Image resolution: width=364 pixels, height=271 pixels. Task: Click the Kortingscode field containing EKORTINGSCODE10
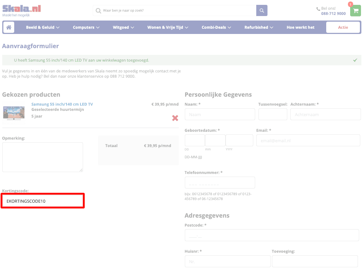(43, 201)
